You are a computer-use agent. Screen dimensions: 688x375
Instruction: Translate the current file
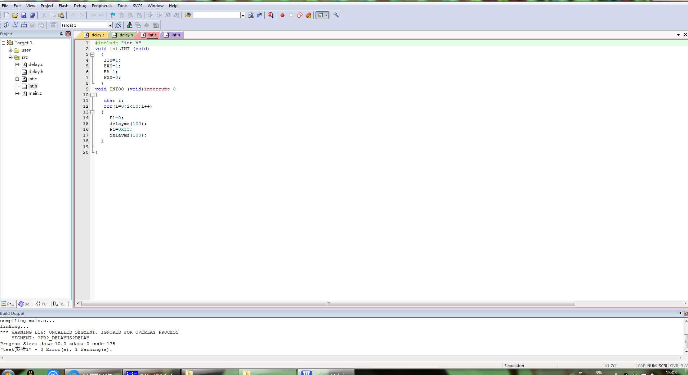[x=6, y=25]
